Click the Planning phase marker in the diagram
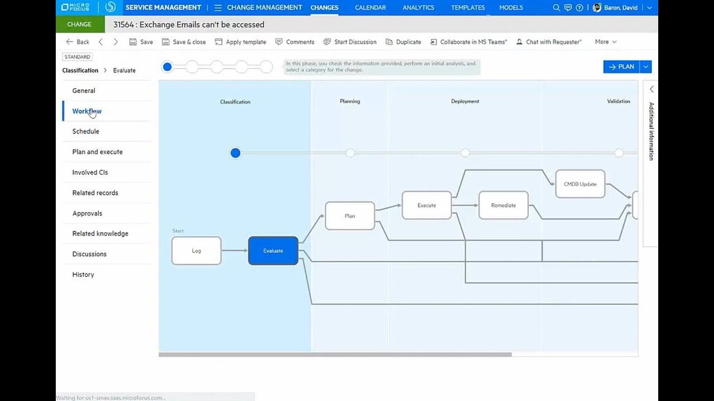714x401 pixels. coord(350,153)
